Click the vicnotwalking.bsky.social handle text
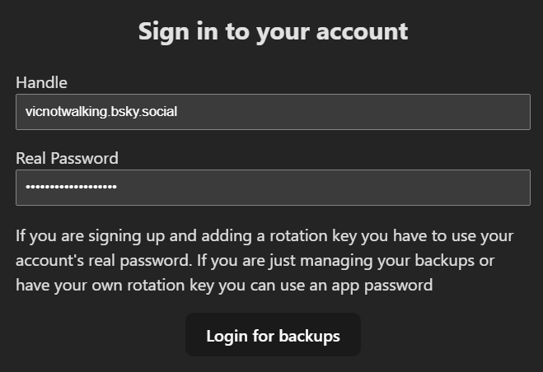Image resolution: width=543 pixels, height=372 pixels. [x=101, y=112]
